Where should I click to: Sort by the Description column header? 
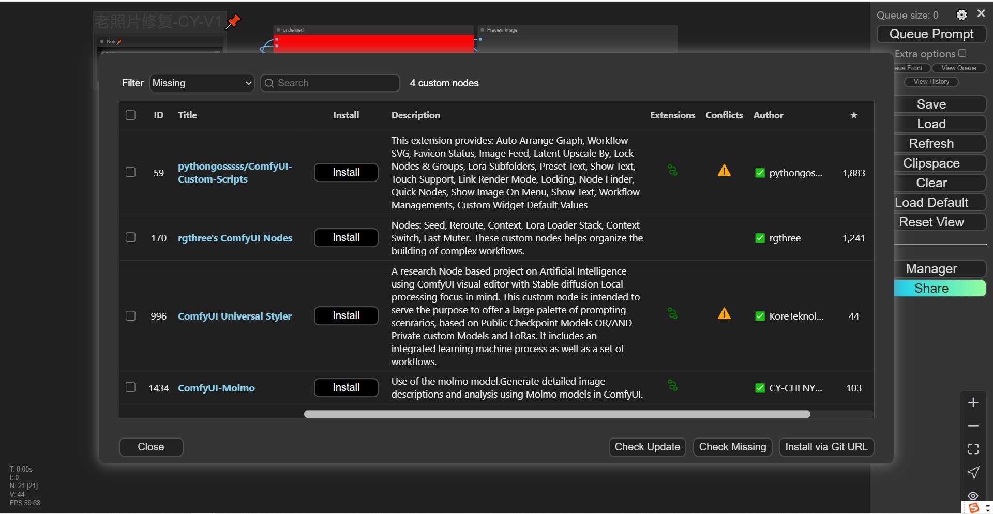point(416,115)
